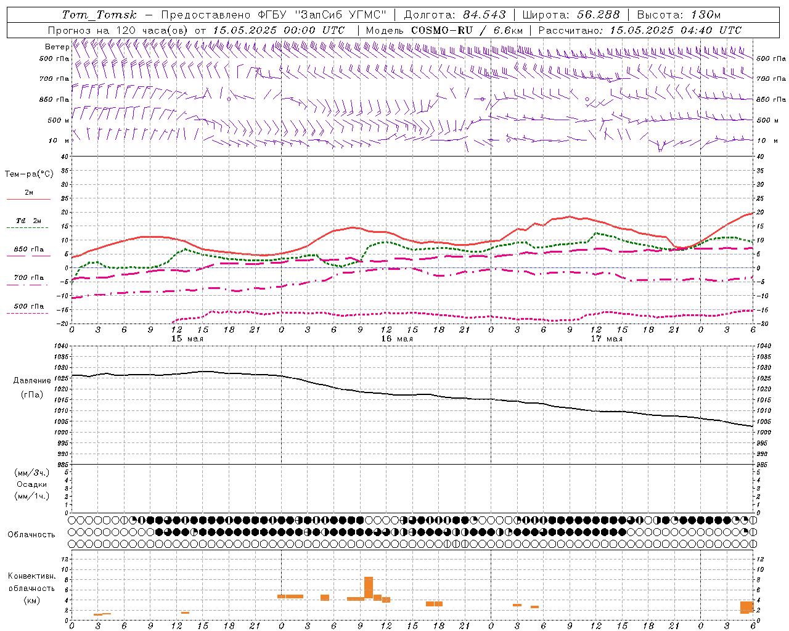Click the '700 гПа' entry in the temperature legend
This screenshot has width=789, height=631.
(29, 278)
